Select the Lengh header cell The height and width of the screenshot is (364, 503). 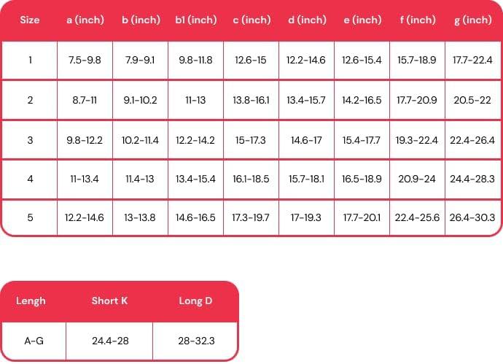pyautogui.click(x=31, y=301)
